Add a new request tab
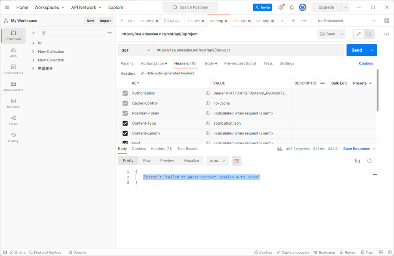 pos(293,21)
